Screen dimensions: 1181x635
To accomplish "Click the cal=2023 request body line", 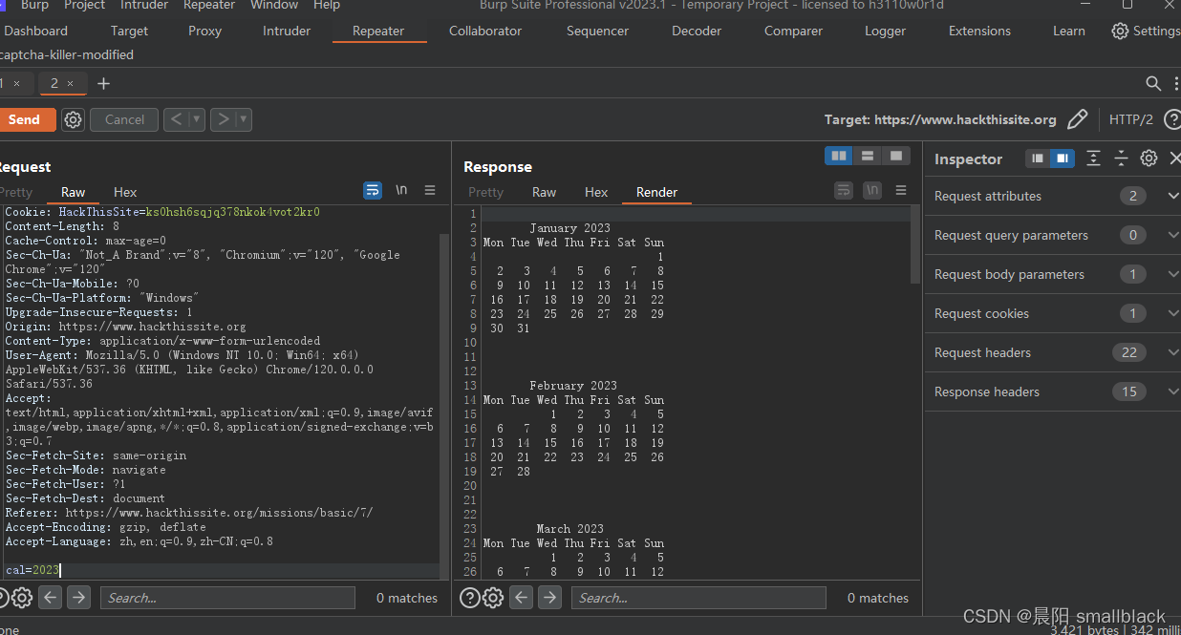I will pyautogui.click(x=32, y=570).
